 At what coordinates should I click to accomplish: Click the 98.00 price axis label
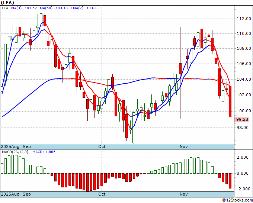tap(242, 128)
